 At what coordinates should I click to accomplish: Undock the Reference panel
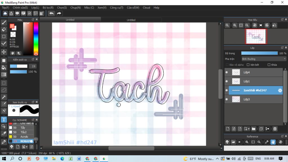[282, 136]
